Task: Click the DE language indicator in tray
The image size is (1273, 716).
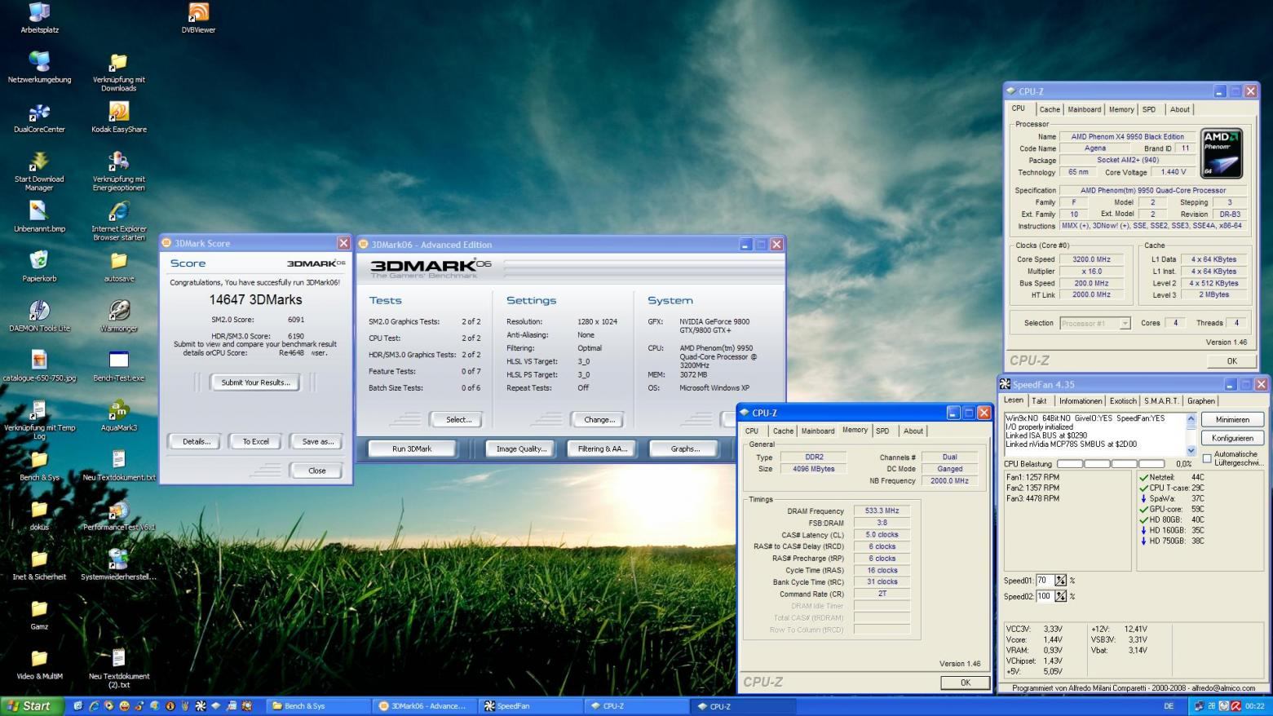Action: [x=1169, y=706]
